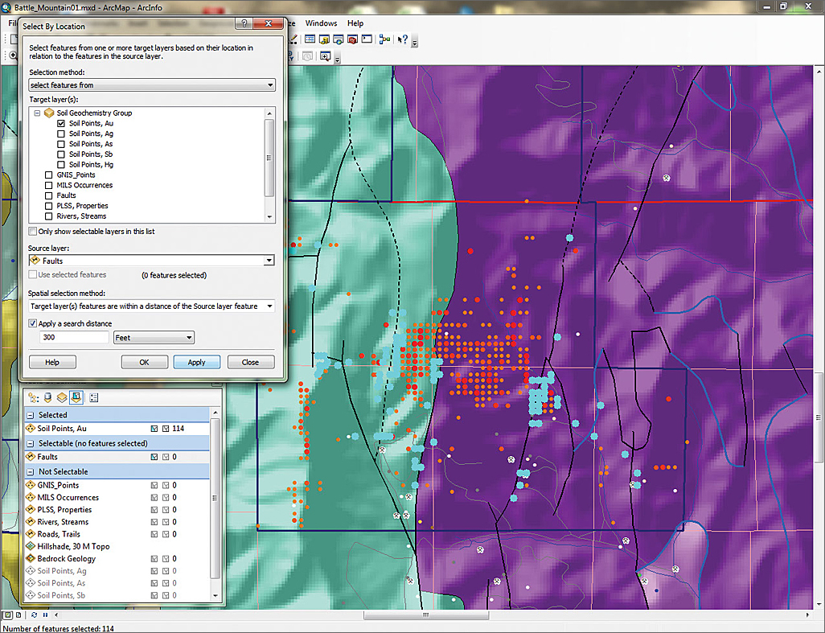Check the MILS Occurrences target layer

point(50,186)
